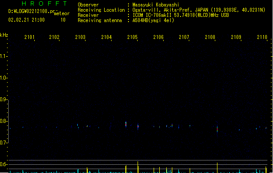Click the tallest yellow power spike at 2105

pyautogui.click(x=138, y=167)
